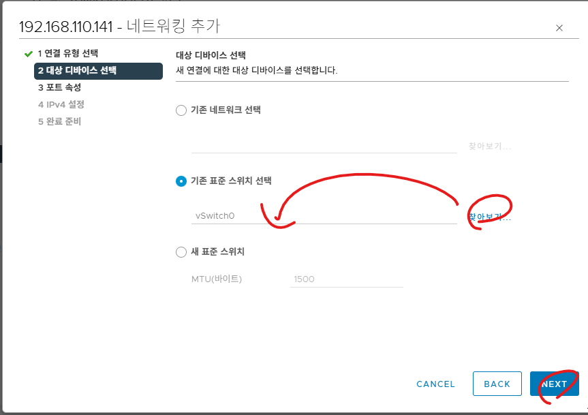The width and height of the screenshot is (588, 415).
Task: Click the CANCEL button
Action: click(x=435, y=384)
